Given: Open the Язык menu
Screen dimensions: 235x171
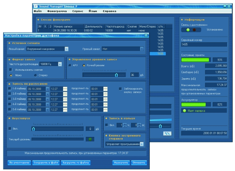Looking at the screenshot, I should click(93, 11).
